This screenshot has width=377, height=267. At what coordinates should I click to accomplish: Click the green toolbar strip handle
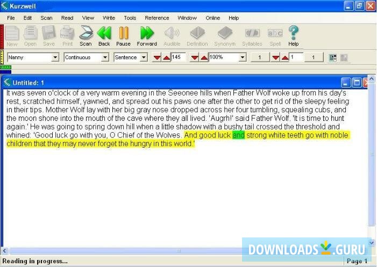(x=5, y=67)
